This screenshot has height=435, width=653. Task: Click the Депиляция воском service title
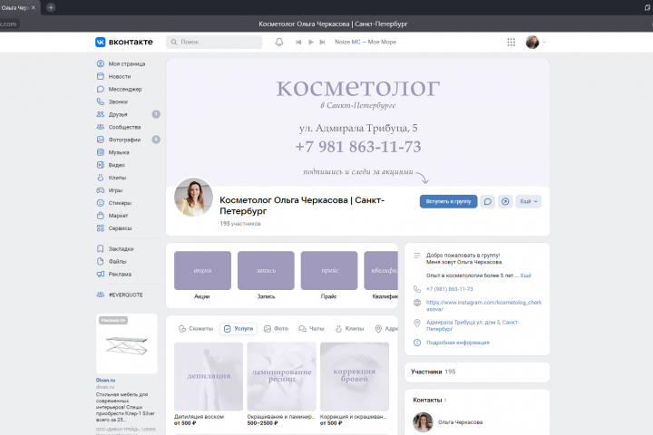(x=199, y=417)
